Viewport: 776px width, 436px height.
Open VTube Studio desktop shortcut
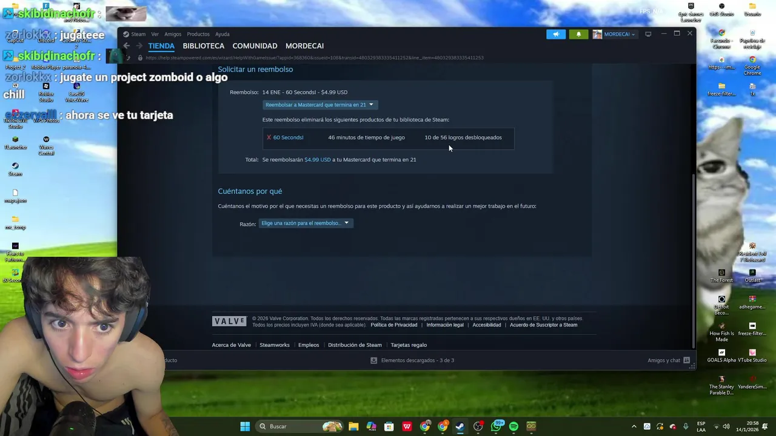click(x=752, y=355)
